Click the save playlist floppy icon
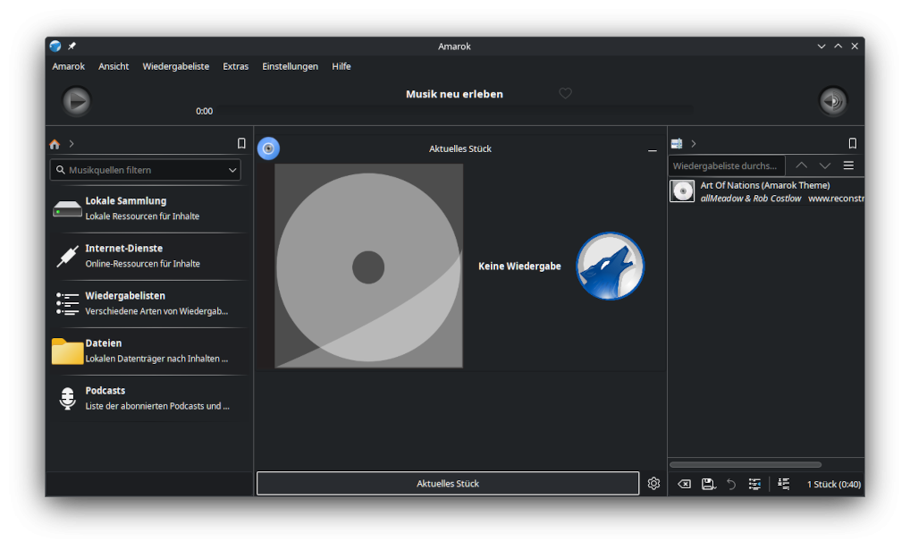 (x=708, y=484)
